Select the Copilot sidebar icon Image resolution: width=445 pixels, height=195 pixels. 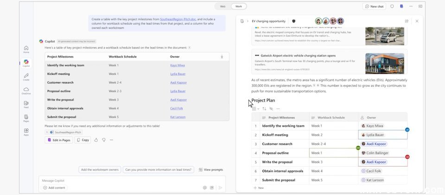click(x=26, y=63)
